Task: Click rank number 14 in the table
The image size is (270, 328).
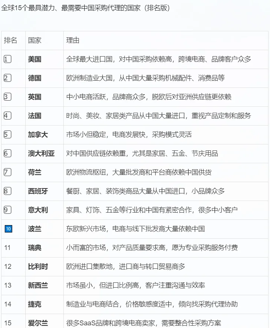Action: 8,304
